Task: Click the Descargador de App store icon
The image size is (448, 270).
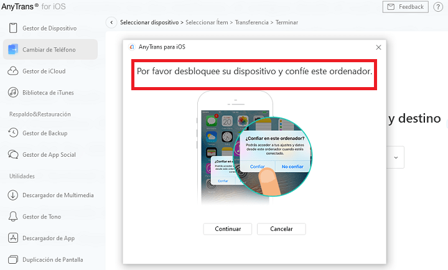Action: [13, 238]
